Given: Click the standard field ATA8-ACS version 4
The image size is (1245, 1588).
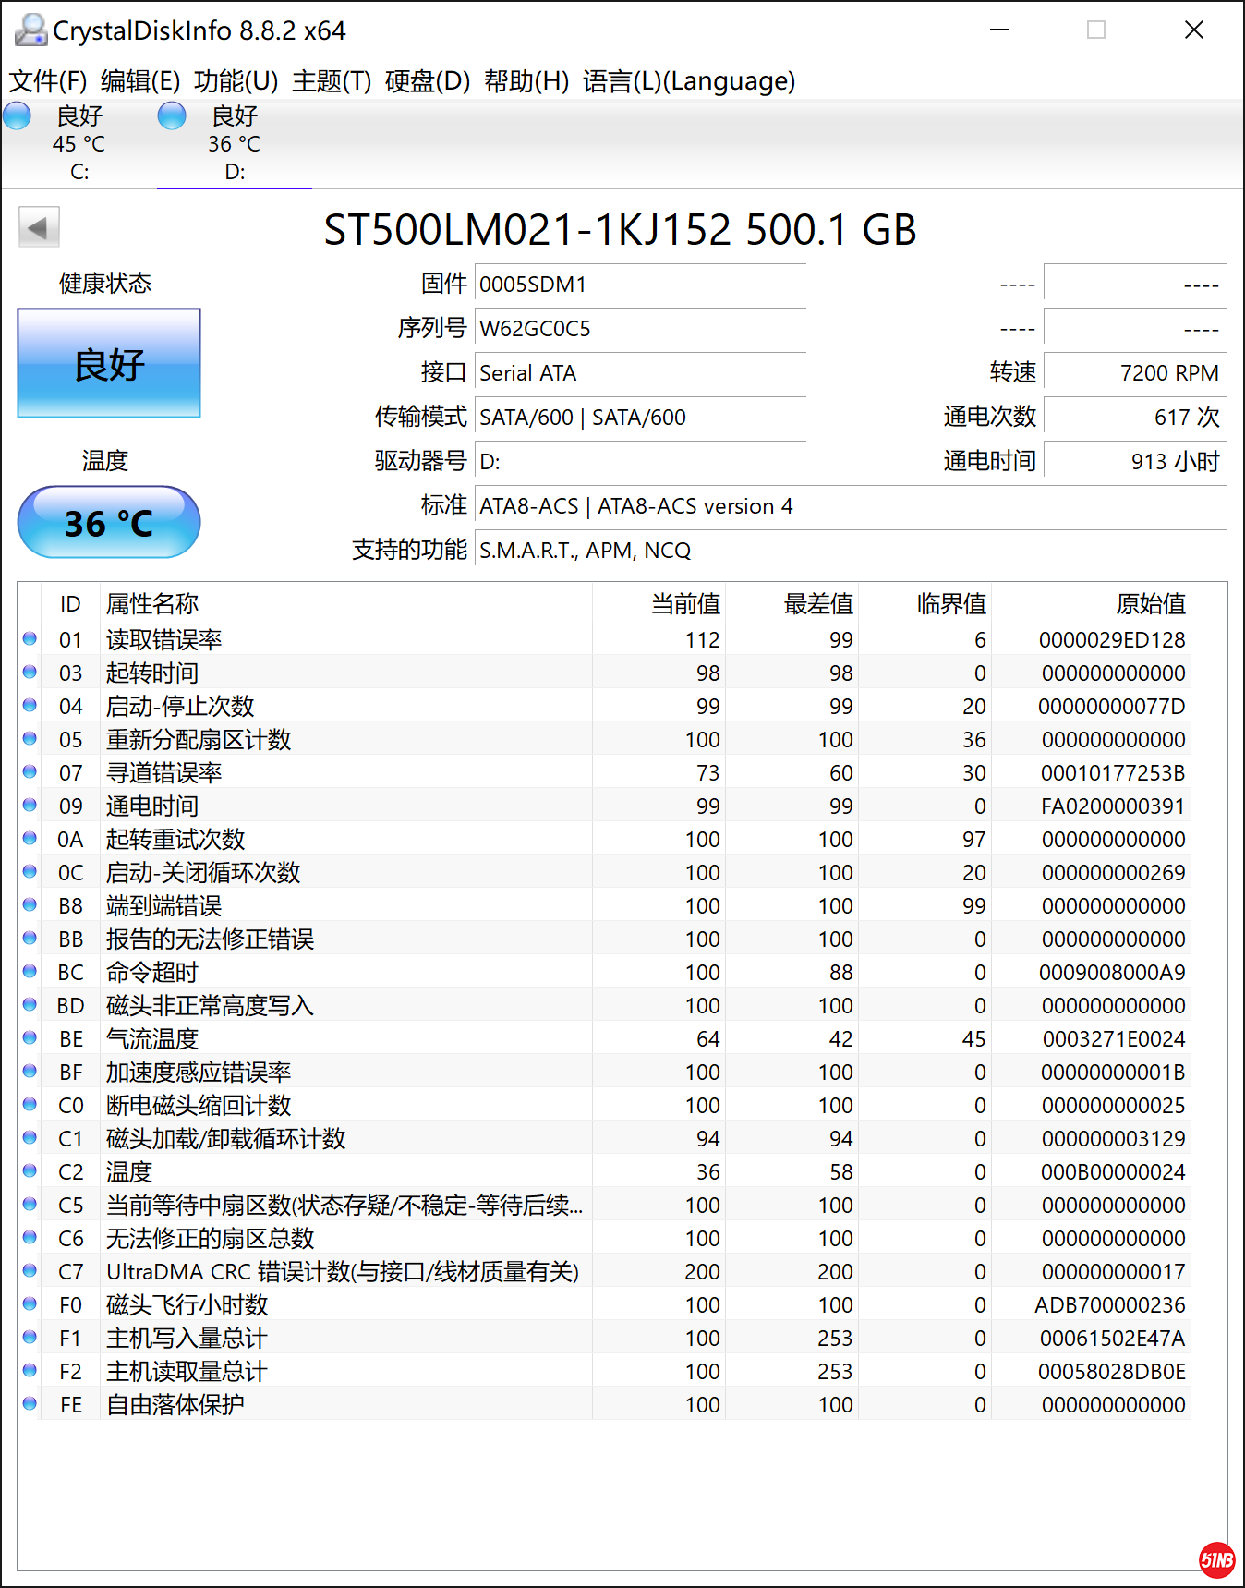Looking at the screenshot, I should pos(851,506).
